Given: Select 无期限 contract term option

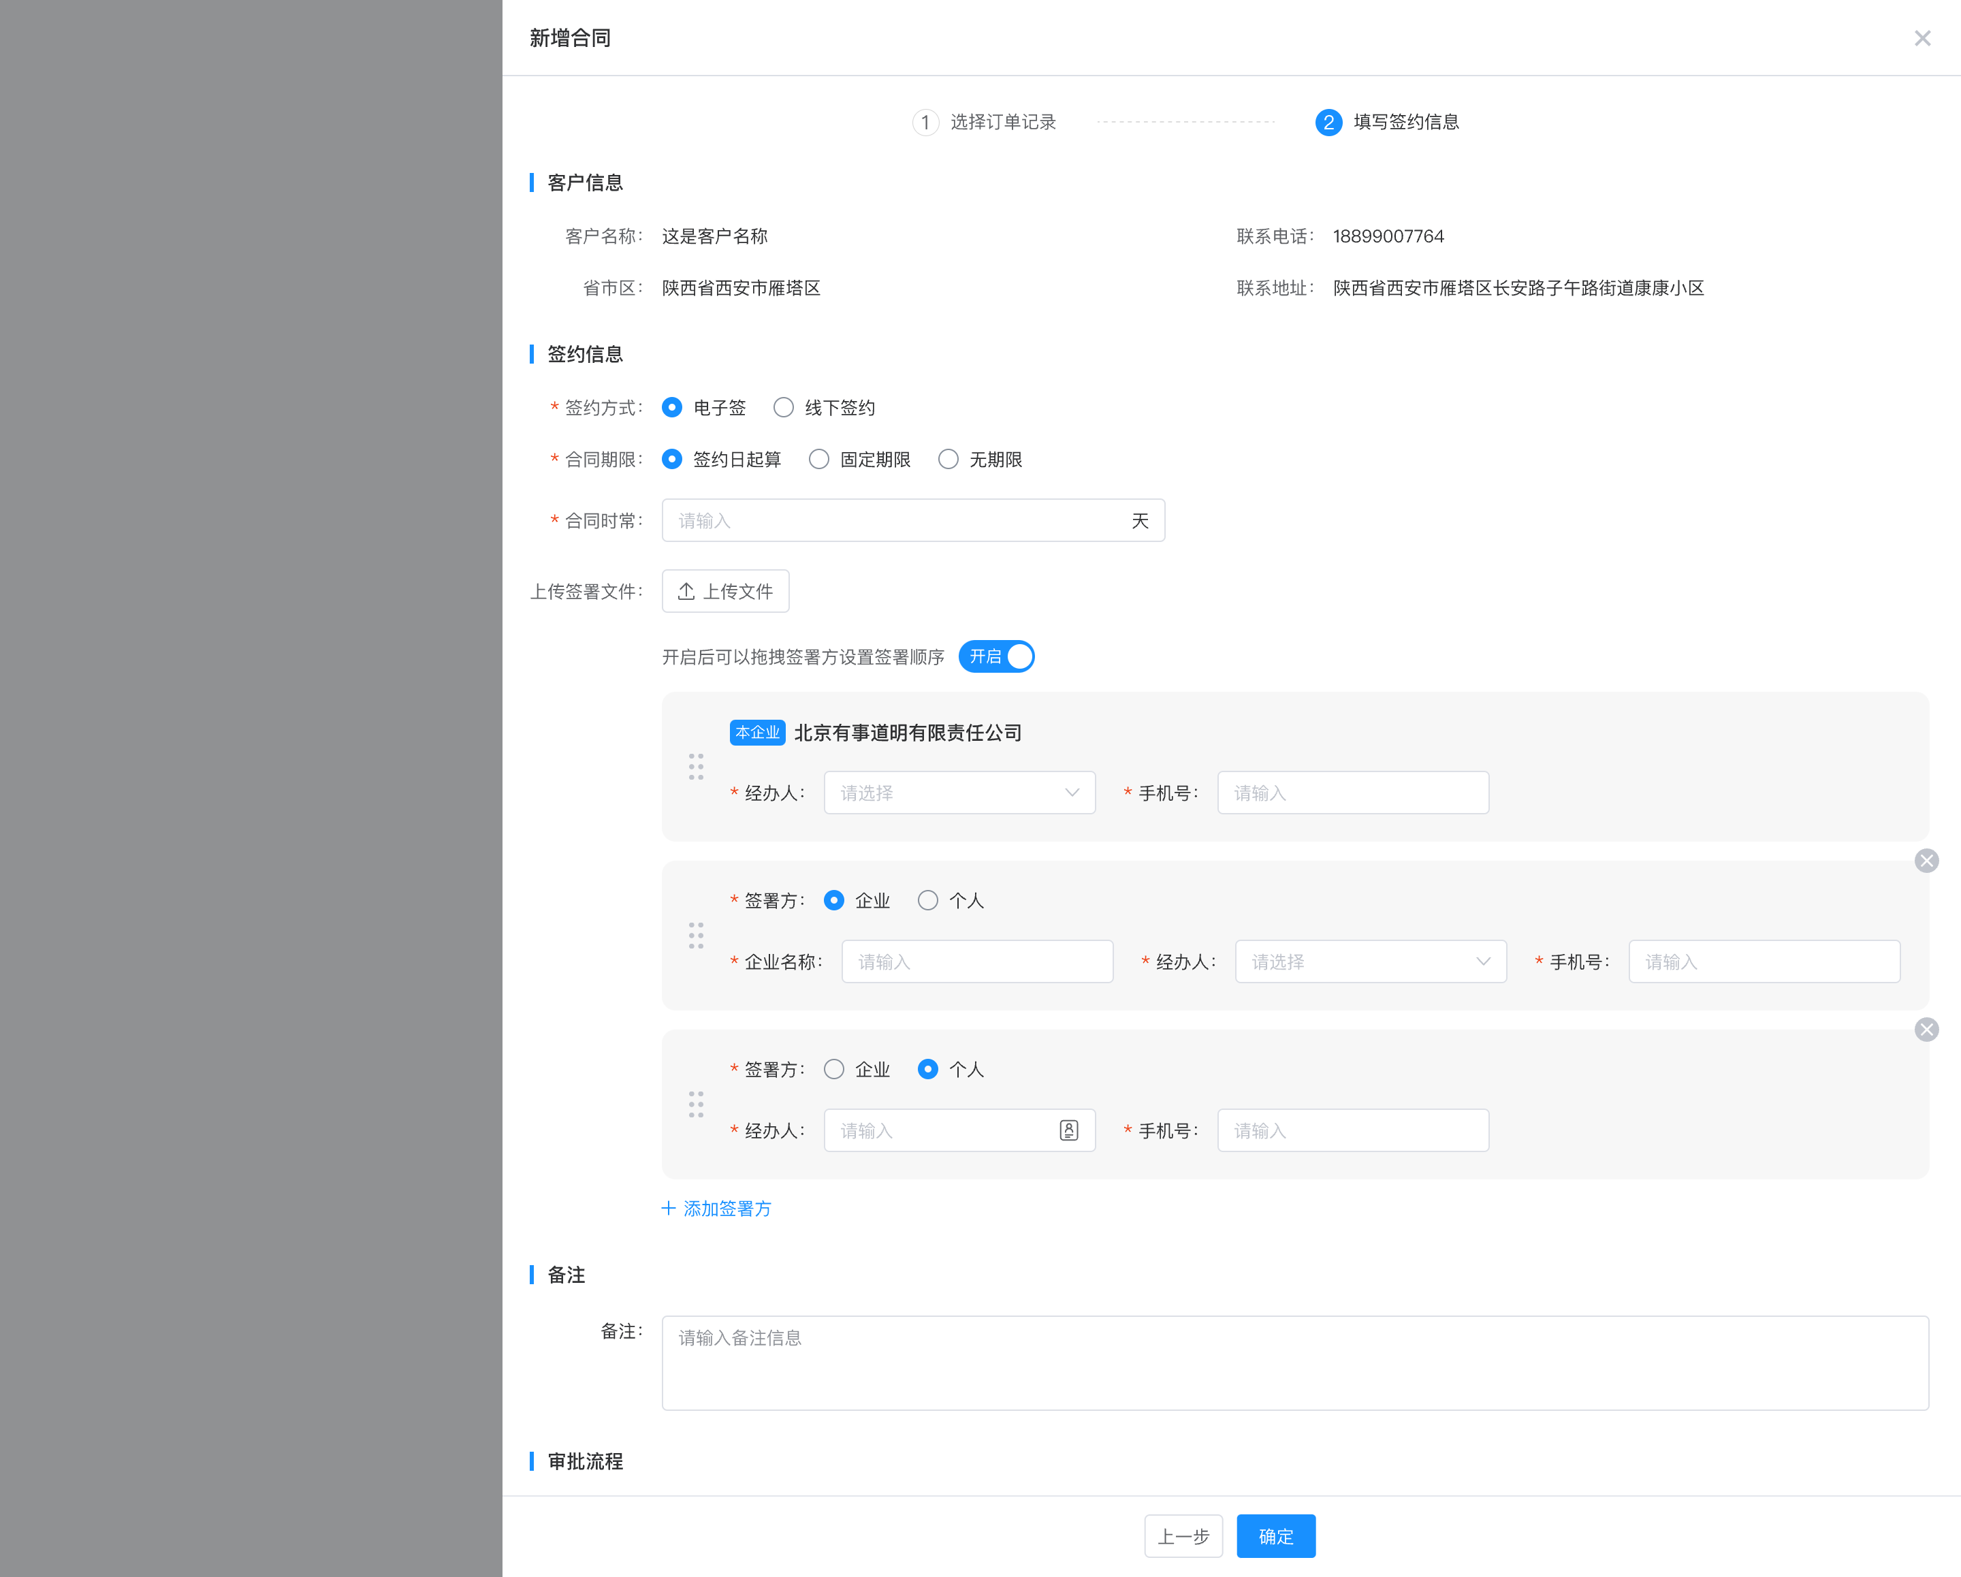Looking at the screenshot, I should [948, 459].
